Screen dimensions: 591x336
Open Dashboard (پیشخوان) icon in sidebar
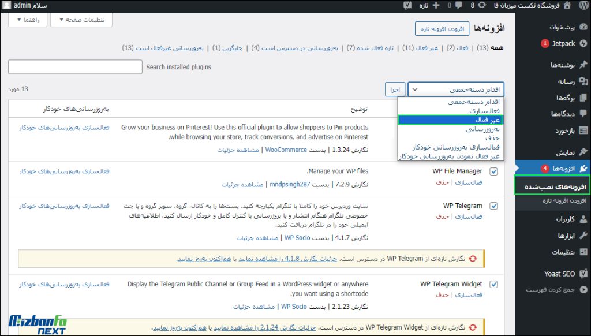(x=583, y=27)
